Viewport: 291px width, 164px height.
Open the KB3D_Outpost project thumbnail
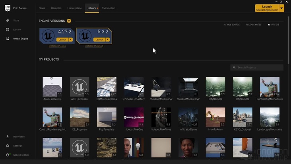coord(242,117)
